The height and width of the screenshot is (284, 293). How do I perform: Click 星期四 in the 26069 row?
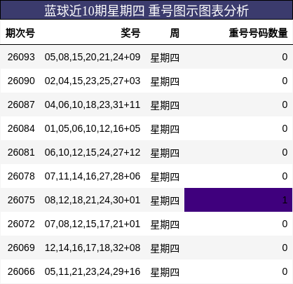(x=165, y=248)
